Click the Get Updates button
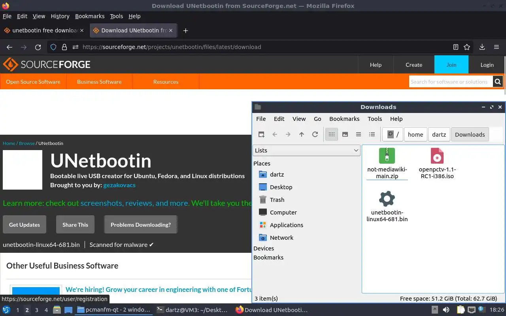The image size is (506, 316). (x=25, y=225)
